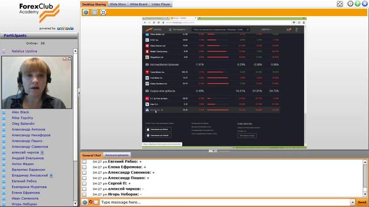369x207 pixels.
Task: Click participants list scroll-up arrow
Action: [76, 51]
